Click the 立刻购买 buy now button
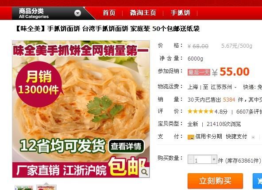Screen dimensions: 262x190 pos(215,181)
